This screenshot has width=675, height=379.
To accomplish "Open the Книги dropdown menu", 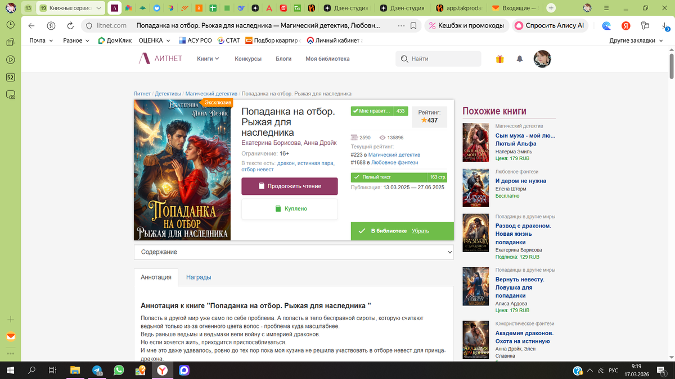I will point(208,59).
